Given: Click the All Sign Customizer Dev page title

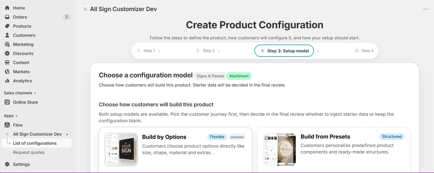Looking at the screenshot, I should [123, 9].
